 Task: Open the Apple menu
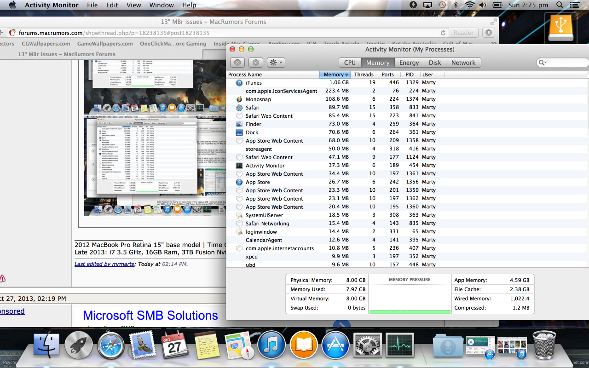click(x=12, y=5)
